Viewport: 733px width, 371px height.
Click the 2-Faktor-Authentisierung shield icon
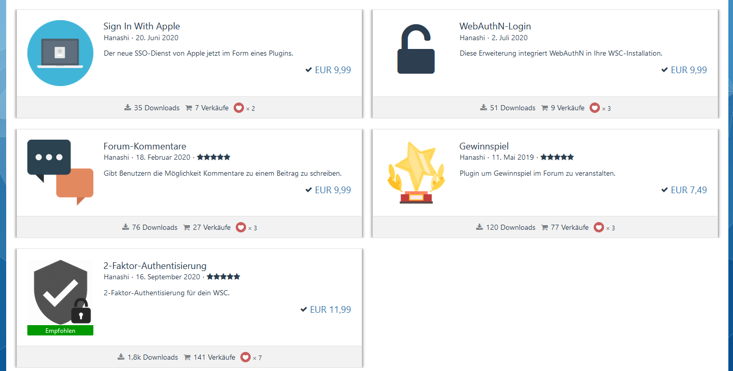point(60,293)
